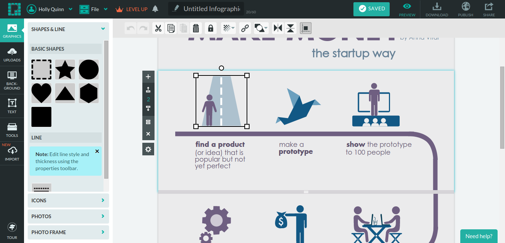Flip selected object vertically
Screen dimensions: 505x243
[x=291, y=28]
